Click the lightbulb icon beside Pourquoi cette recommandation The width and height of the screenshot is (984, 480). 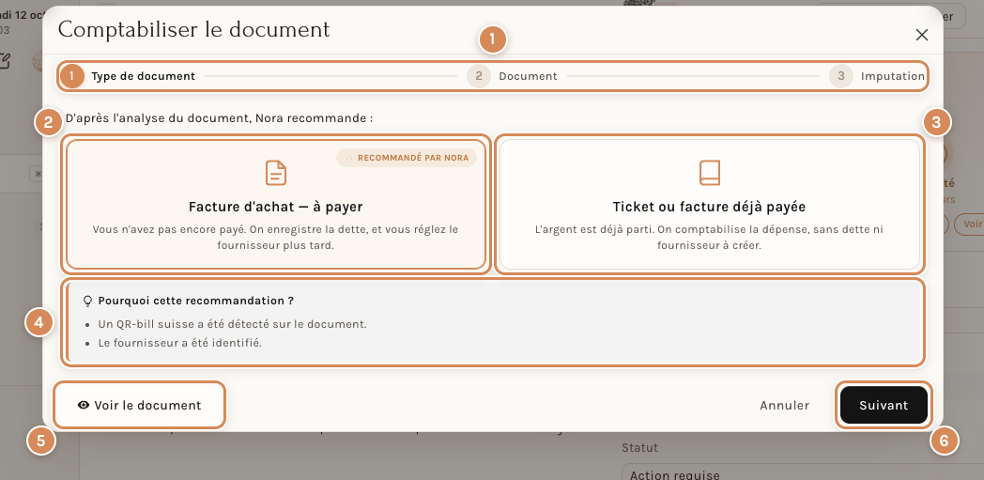click(x=88, y=301)
